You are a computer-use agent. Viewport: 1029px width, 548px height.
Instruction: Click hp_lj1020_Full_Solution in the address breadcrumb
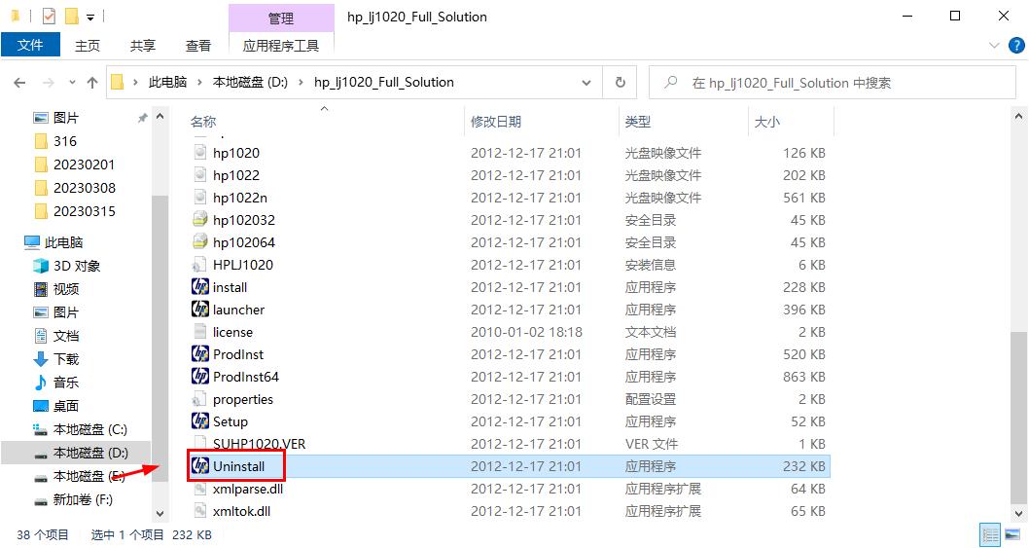coord(384,82)
